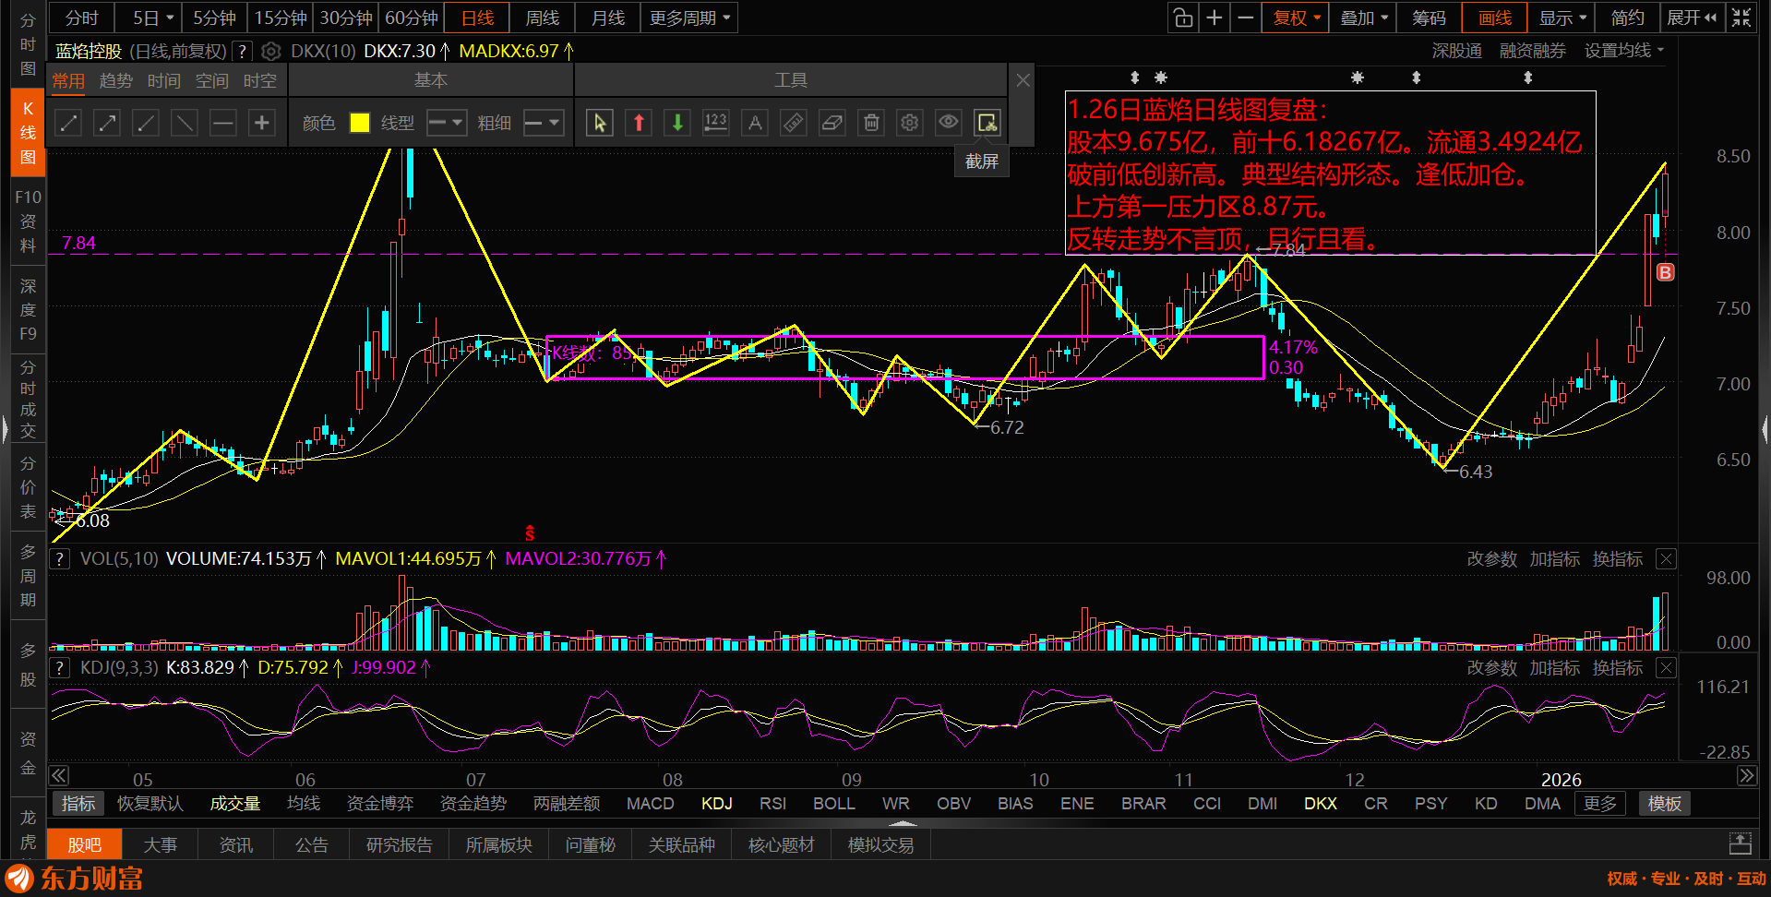The height and width of the screenshot is (897, 1771).
Task: Select the 123 number labeling tool
Action: click(716, 123)
